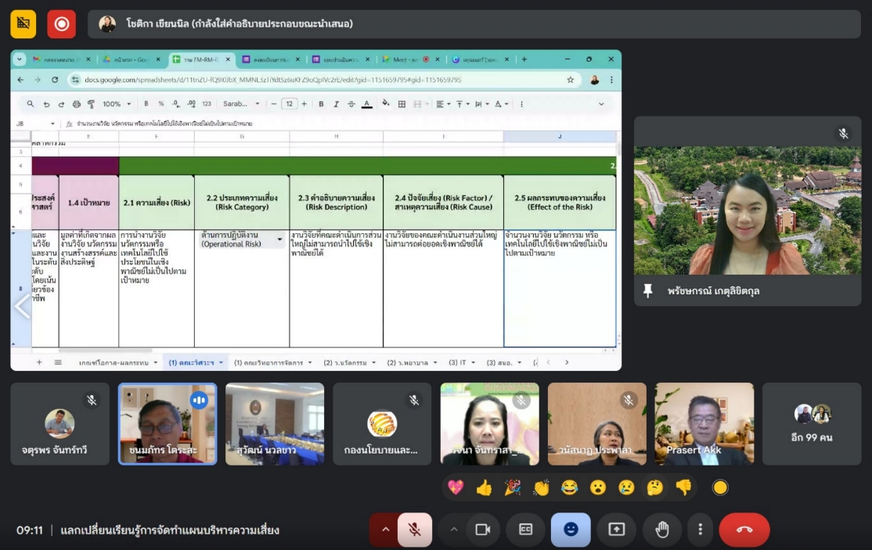The height and width of the screenshot is (550, 872).
Task: Turn on closed captions
Action: click(x=526, y=530)
